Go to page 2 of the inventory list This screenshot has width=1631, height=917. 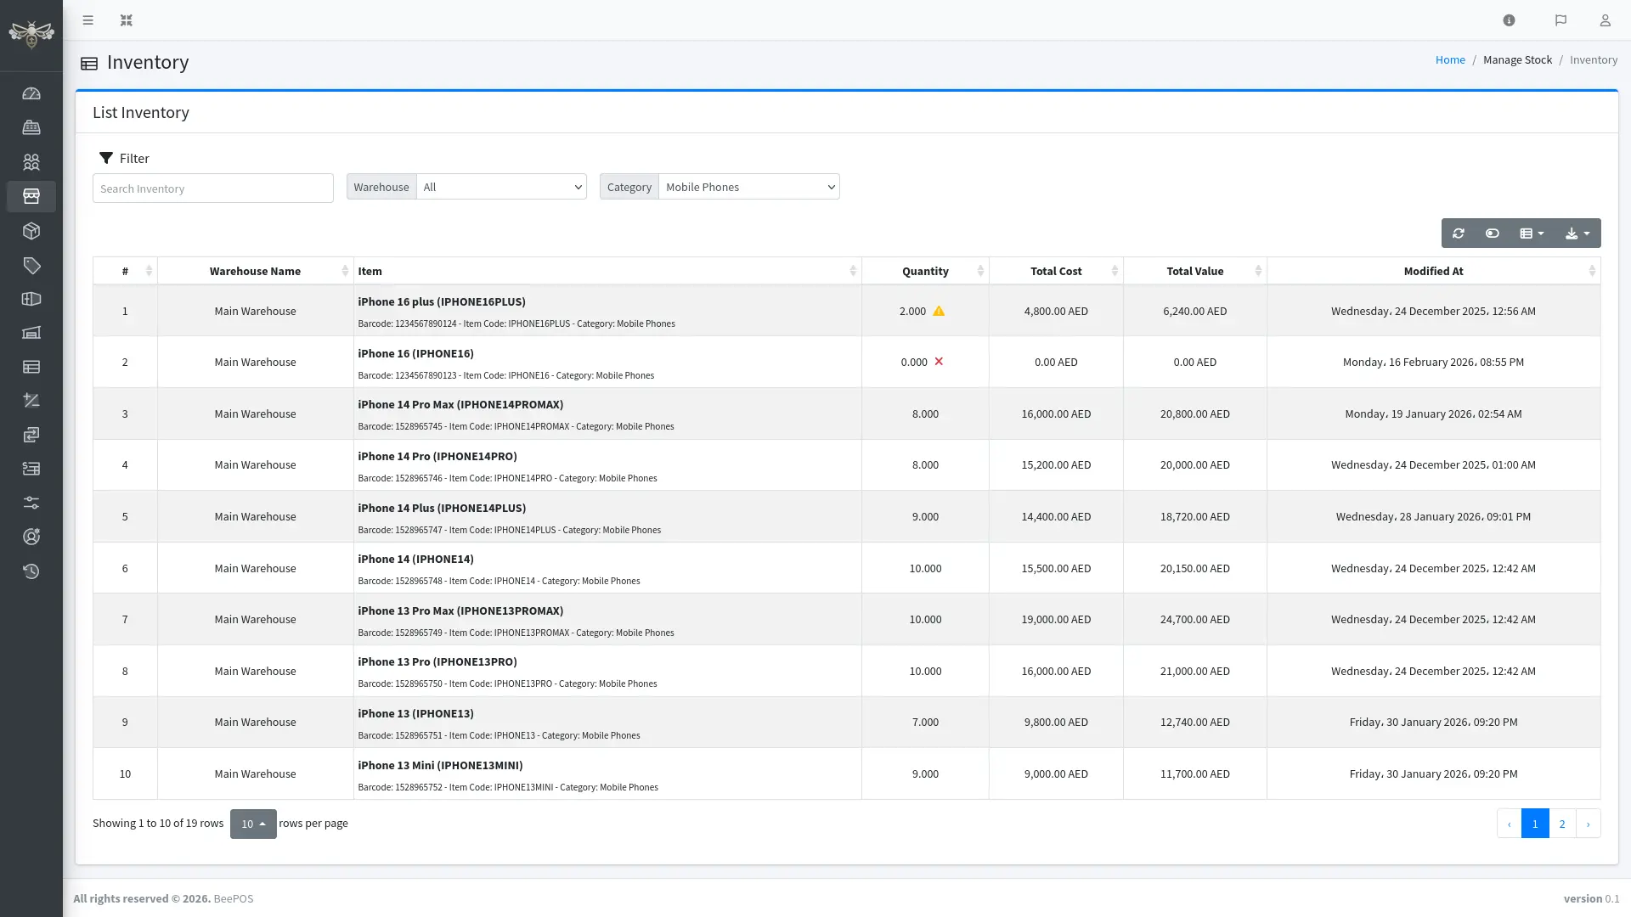pos(1562,823)
